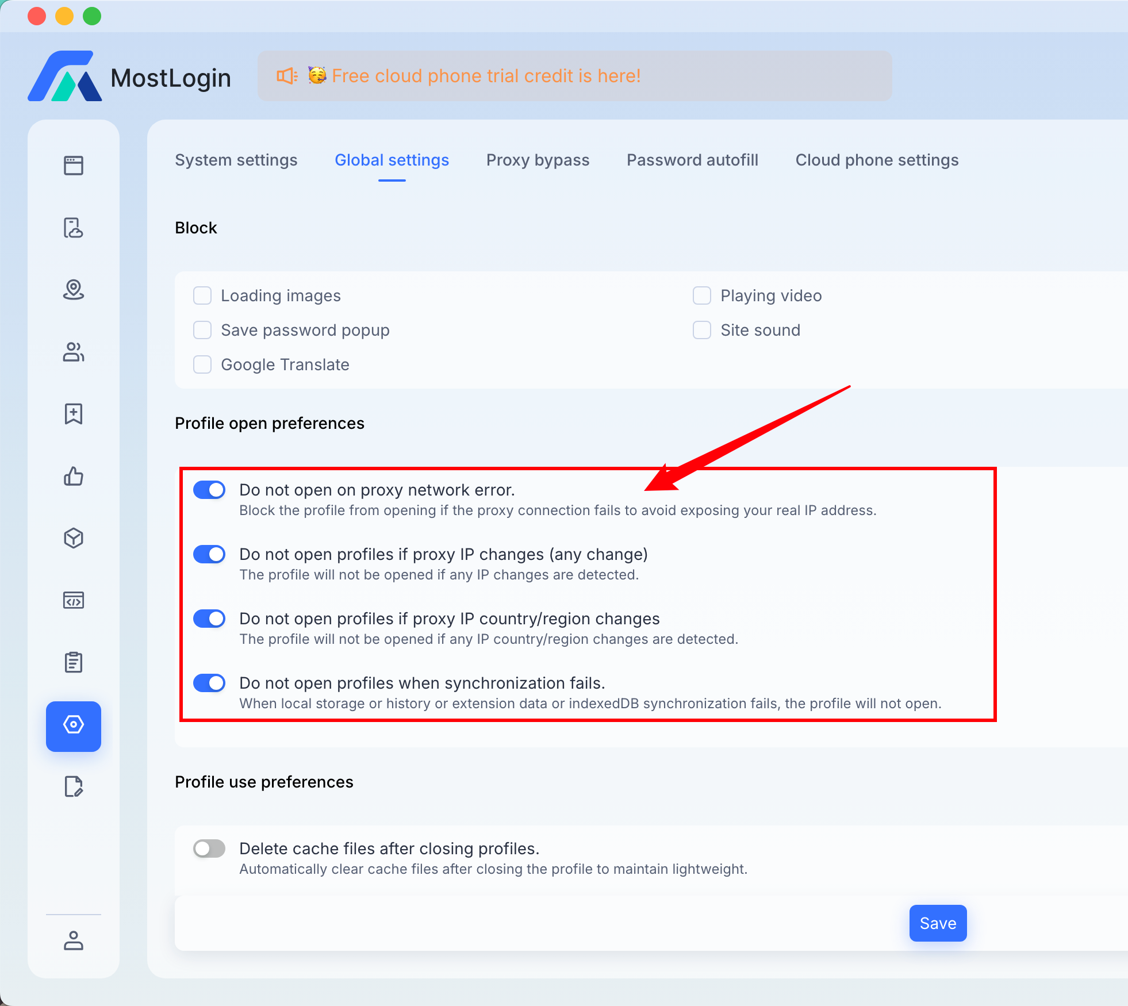This screenshot has width=1128, height=1006.
Task: Click the macOS red close button
Action: pos(37,16)
